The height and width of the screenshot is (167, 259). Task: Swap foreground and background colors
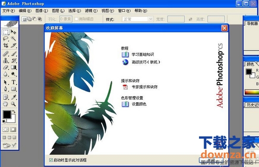[14, 112]
